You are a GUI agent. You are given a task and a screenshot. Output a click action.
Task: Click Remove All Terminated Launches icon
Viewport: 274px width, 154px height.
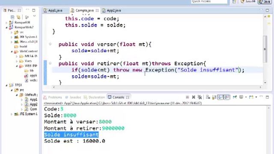pos(200,97)
